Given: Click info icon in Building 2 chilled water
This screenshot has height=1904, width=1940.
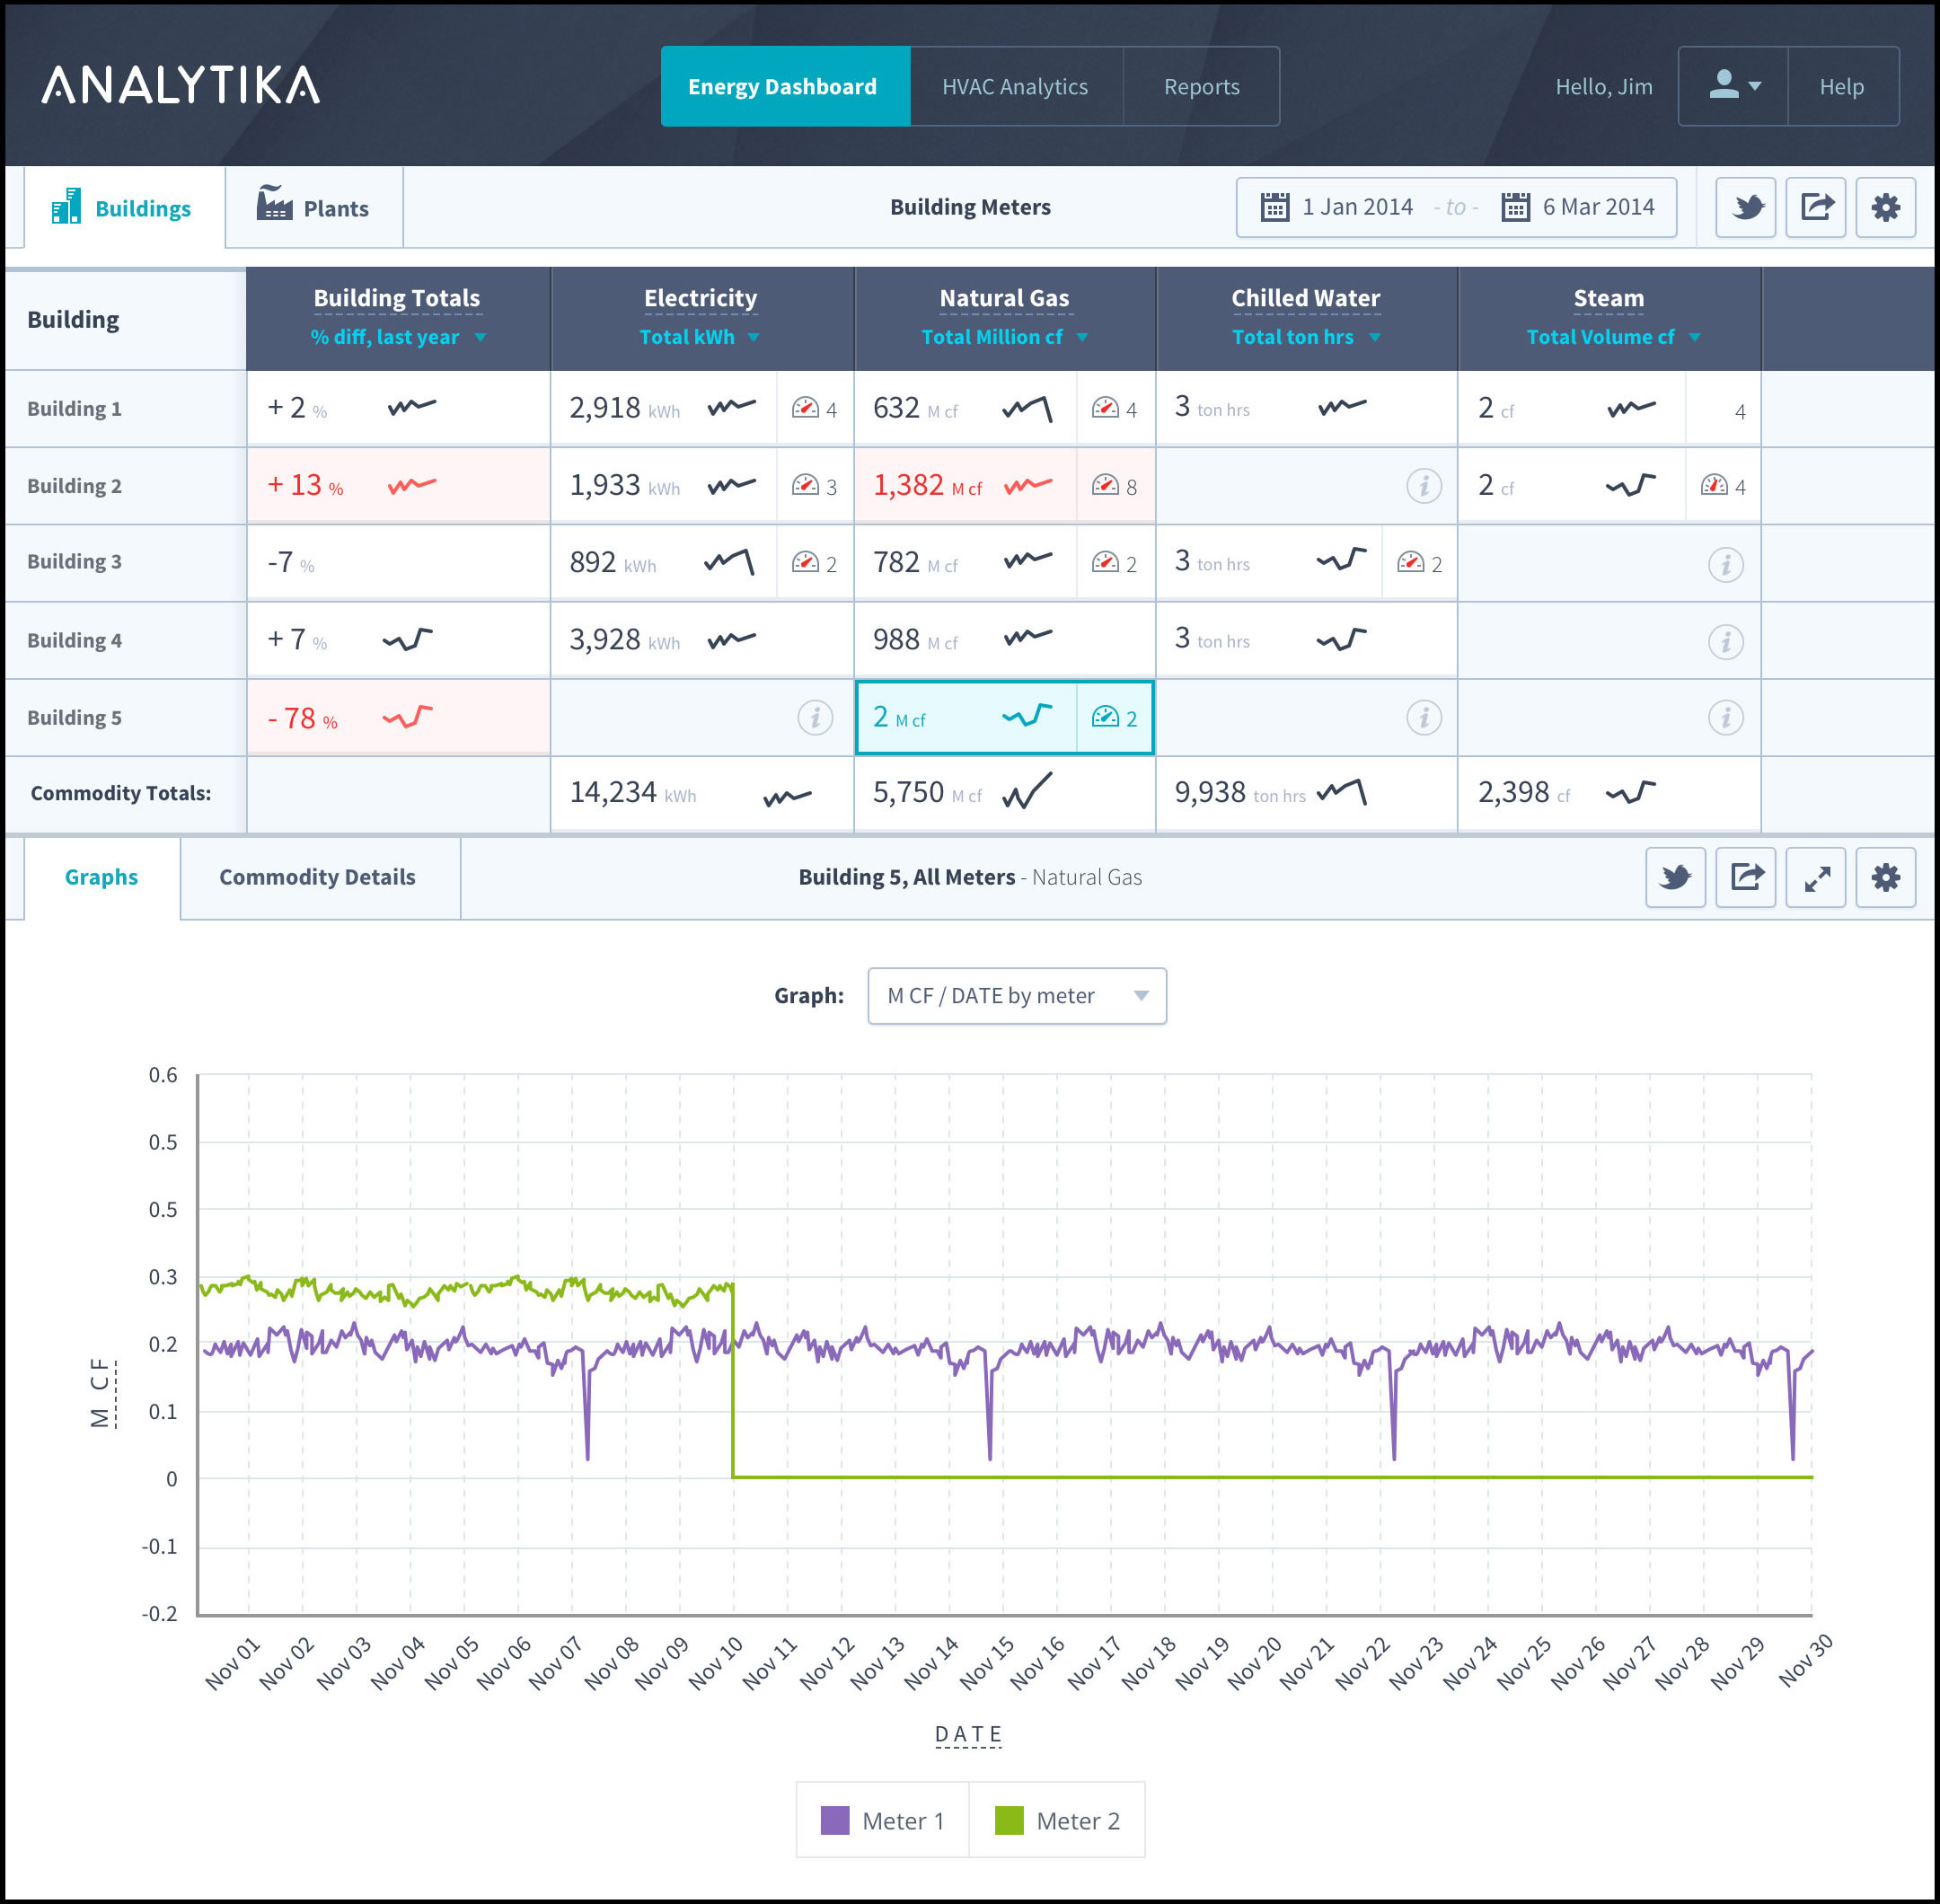Looking at the screenshot, I should coord(1424,486).
